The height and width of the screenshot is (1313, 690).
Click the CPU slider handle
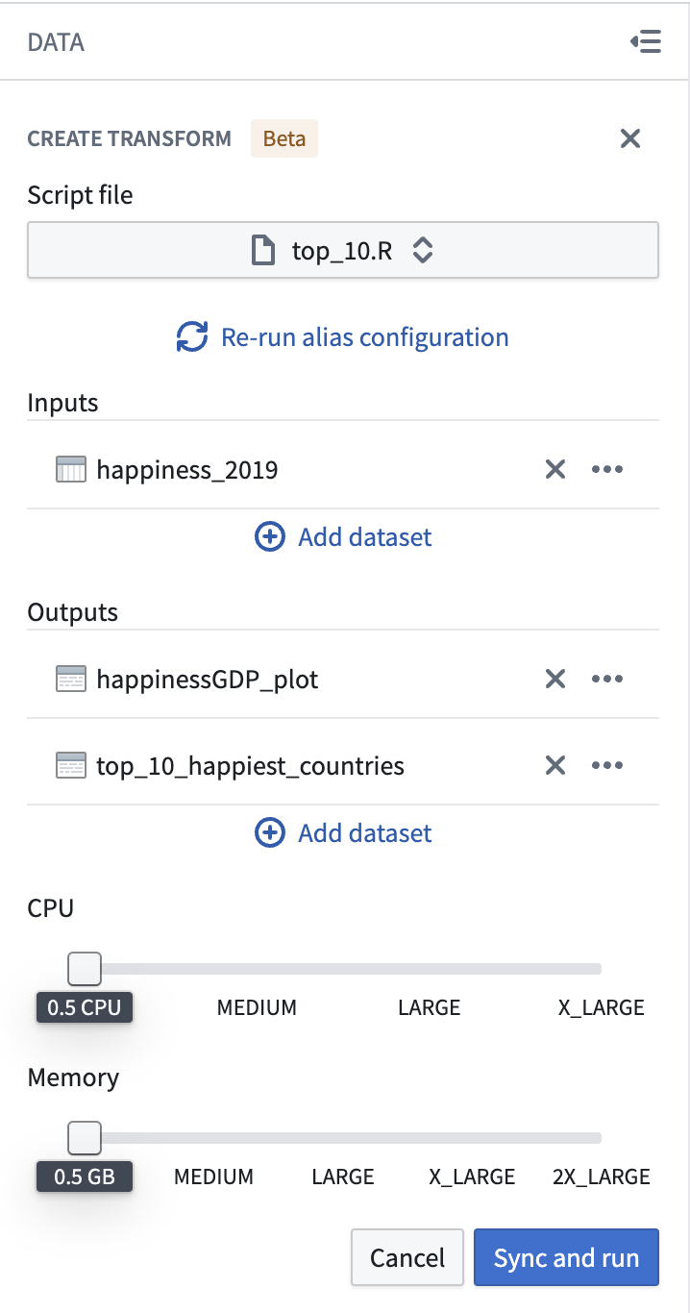[85, 969]
